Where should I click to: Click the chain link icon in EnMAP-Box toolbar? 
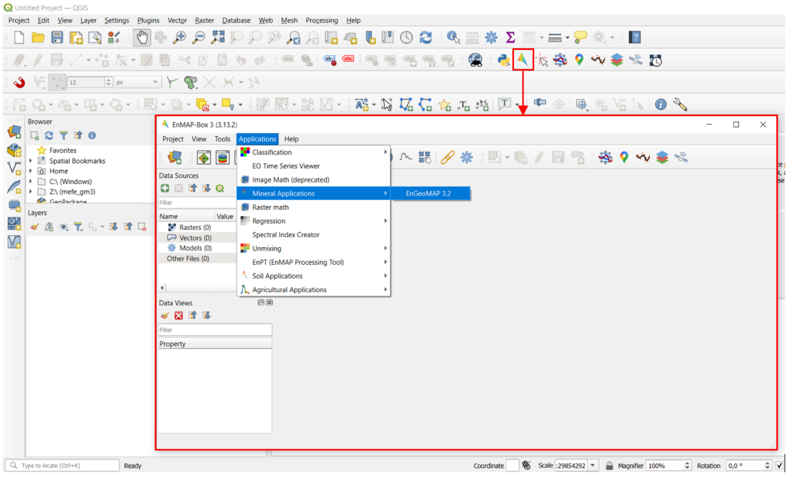(447, 157)
